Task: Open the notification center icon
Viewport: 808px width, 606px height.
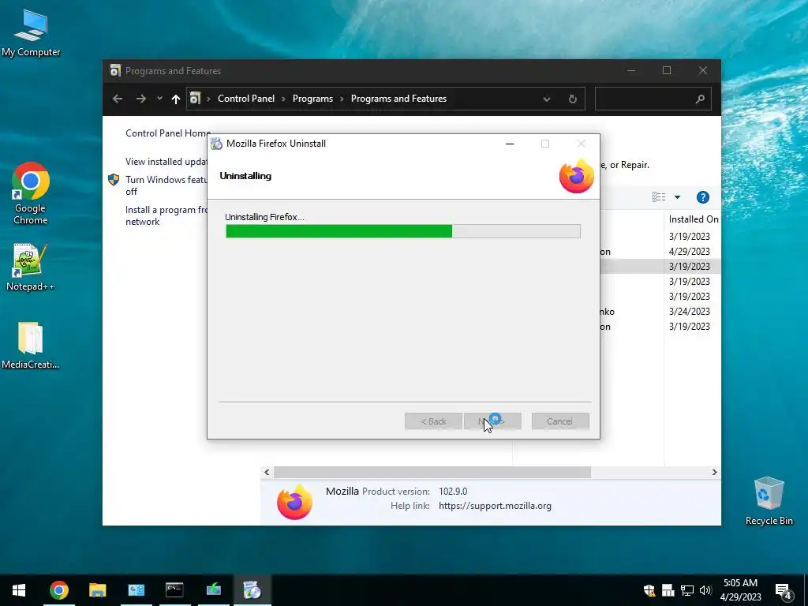Action: point(784,590)
